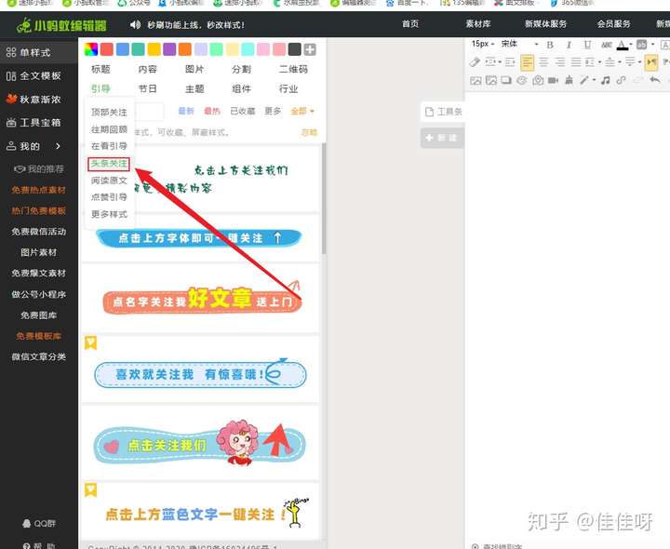Choose 点赞引导 in the dropdown menu
670x549 pixels.
click(109, 197)
